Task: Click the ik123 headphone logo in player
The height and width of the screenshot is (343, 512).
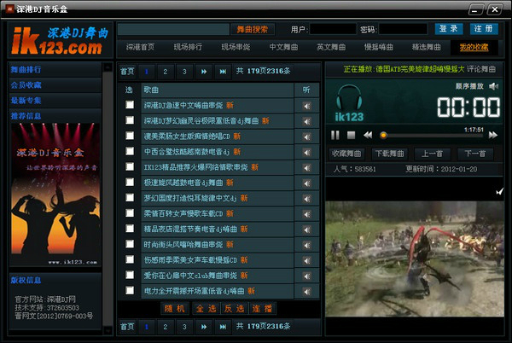Action: (x=349, y=102)
